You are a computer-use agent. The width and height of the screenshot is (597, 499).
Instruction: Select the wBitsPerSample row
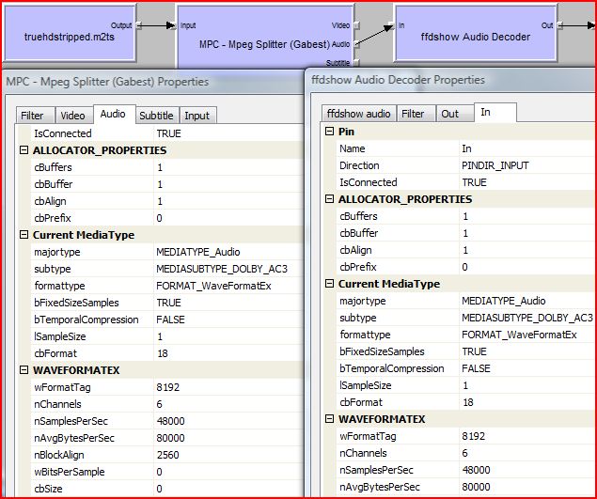(x=167, y=472)
